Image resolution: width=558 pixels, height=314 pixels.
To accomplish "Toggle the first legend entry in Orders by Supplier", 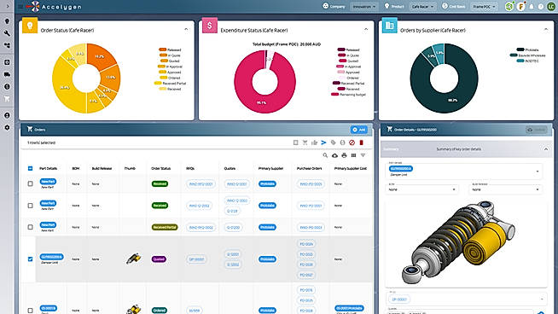I will [527, 49].
